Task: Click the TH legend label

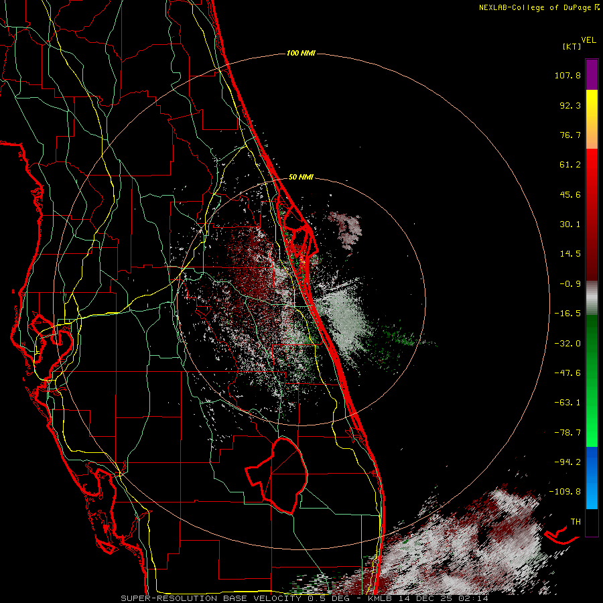Action: (576, 521)
